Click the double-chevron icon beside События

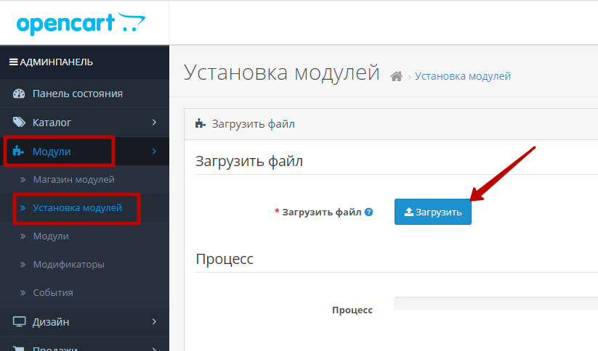[x=23, y=293]
